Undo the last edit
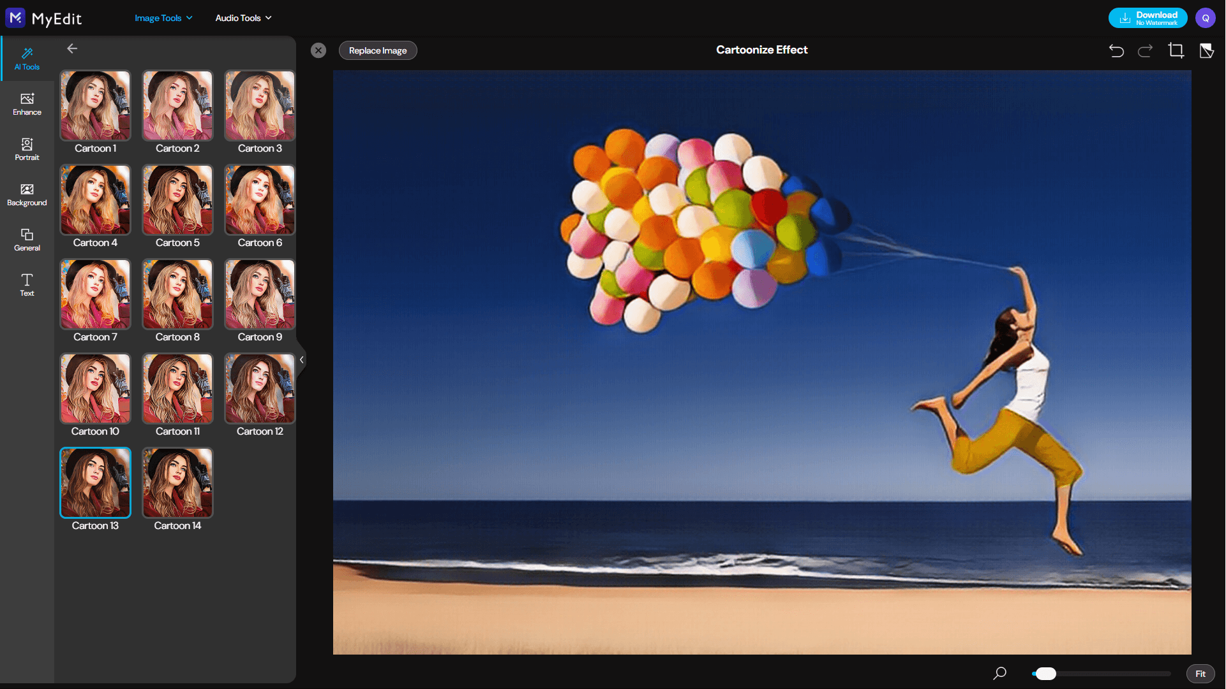Image resolution: width=1226 pixels, height=689 pixels. point(1116,50)
